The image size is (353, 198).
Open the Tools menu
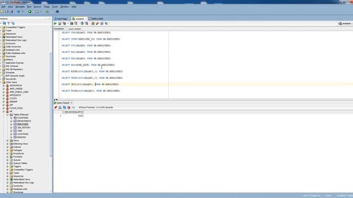click(55, 7)
